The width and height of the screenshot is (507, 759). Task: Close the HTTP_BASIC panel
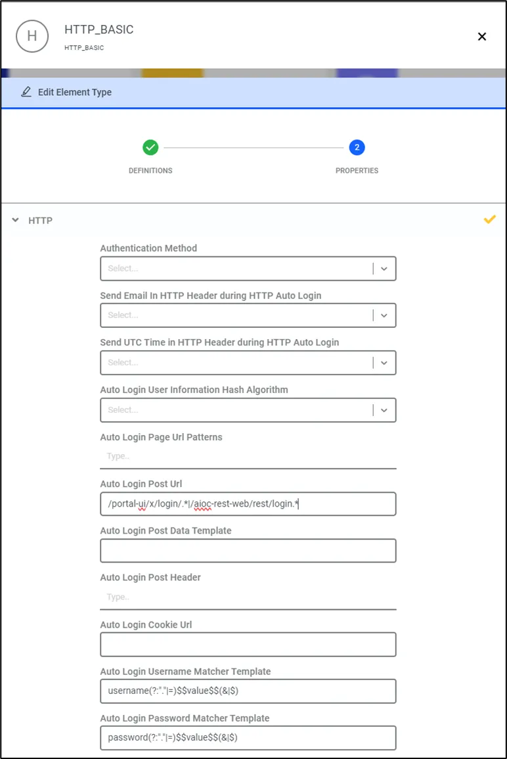click(x=482, y=36)
